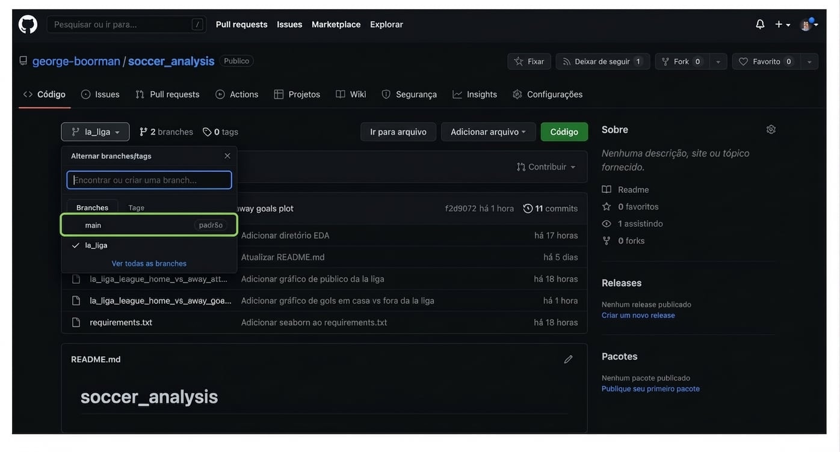The image size is (840, 452).
Task: Open the Pacotes heading link
Action: click(619, 356)
